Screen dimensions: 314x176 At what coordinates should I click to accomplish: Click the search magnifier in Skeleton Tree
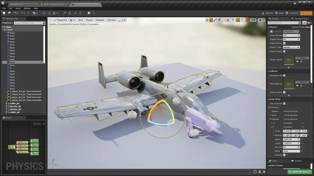tap(44, 23)
